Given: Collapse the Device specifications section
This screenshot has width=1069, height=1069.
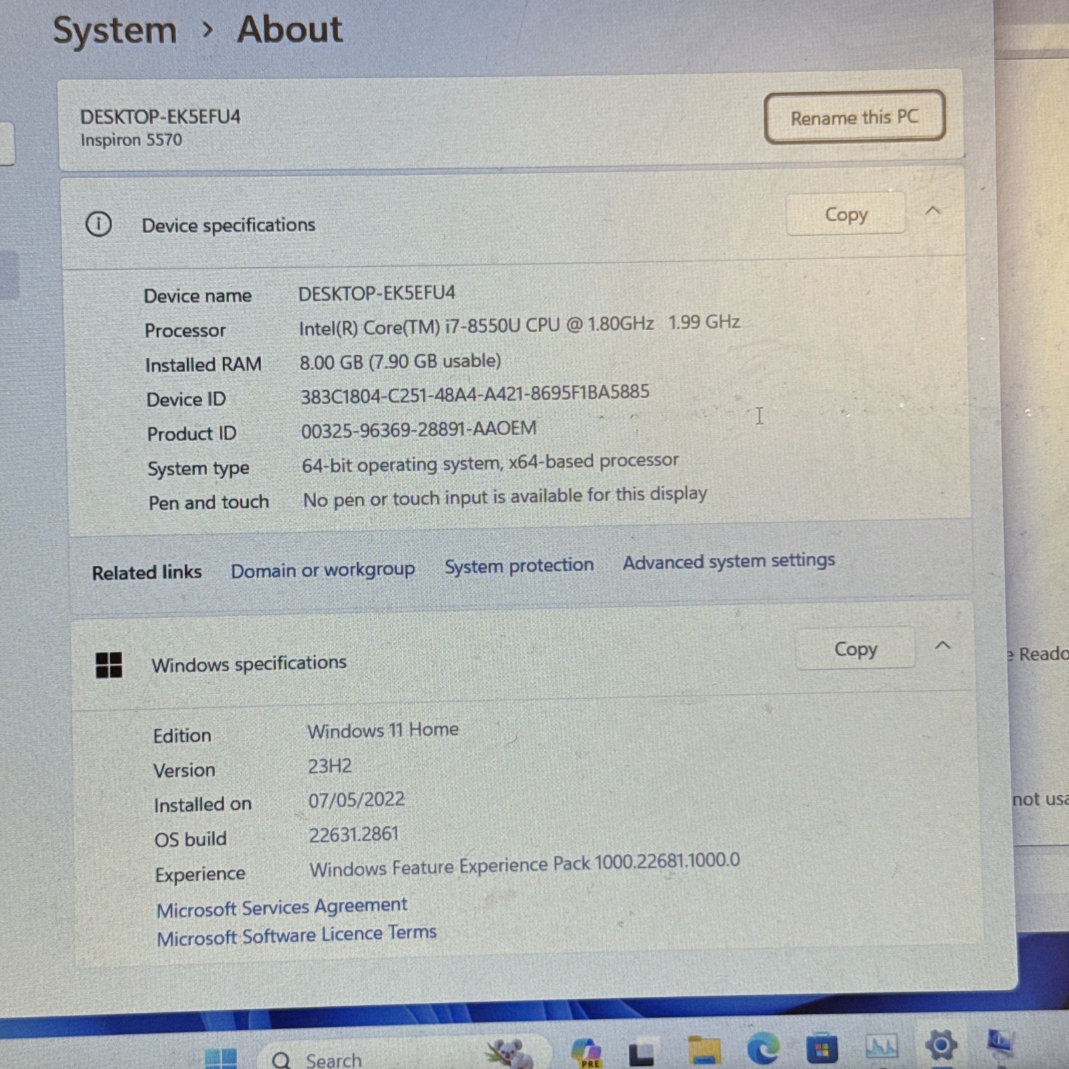Looking at the screenshot, I should tap(933, 212).
